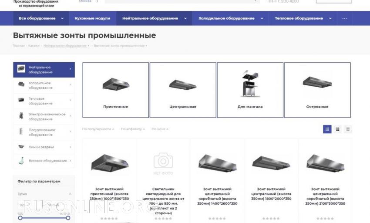
Task: Open Нейтральное оборудование navbar item
Action: tap(150, 18)
